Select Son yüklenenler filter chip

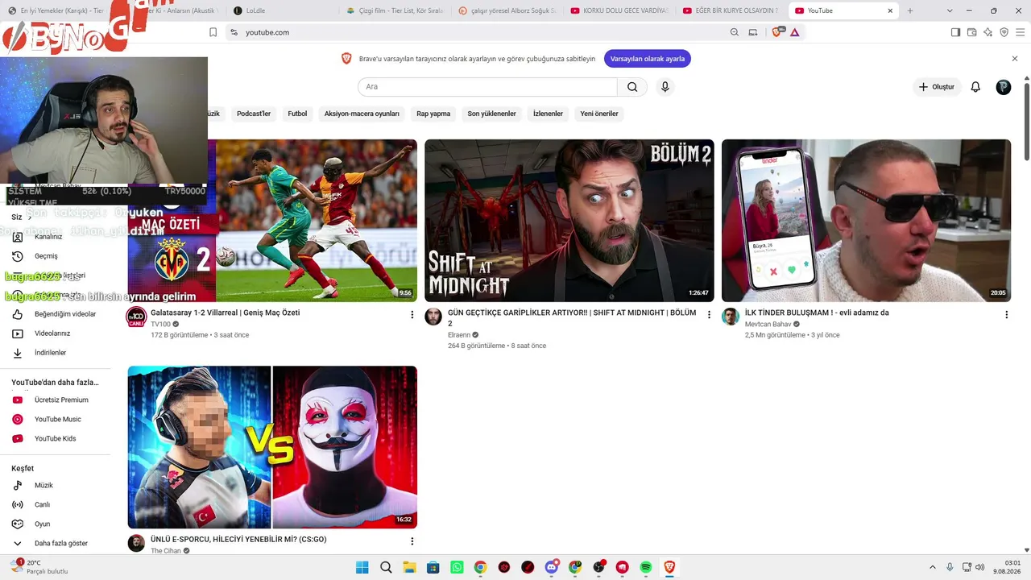tap(491, 114)
